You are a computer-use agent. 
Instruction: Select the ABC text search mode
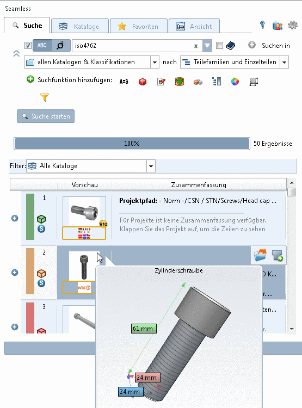pyautogui.click(x=42, y=46)
